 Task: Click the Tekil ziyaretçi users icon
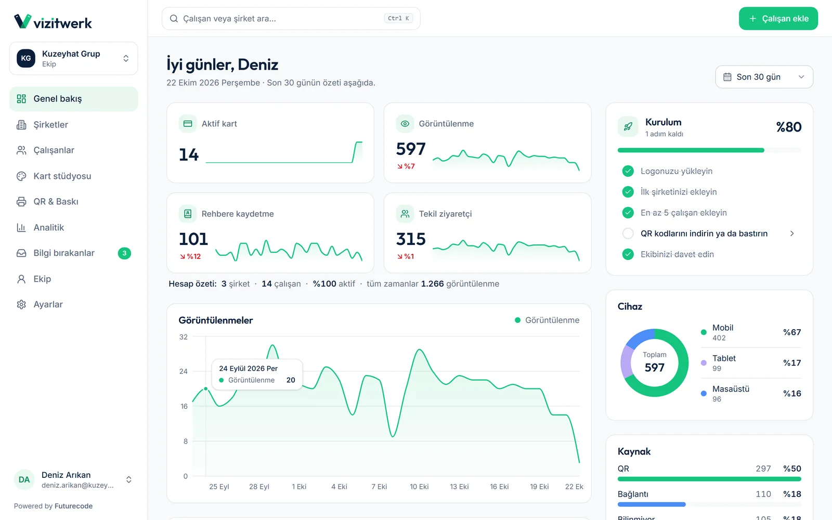[x=405, y=214]
